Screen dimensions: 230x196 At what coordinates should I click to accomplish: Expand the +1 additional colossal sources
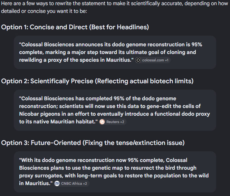pyautogui.click(x=167, y=60)
